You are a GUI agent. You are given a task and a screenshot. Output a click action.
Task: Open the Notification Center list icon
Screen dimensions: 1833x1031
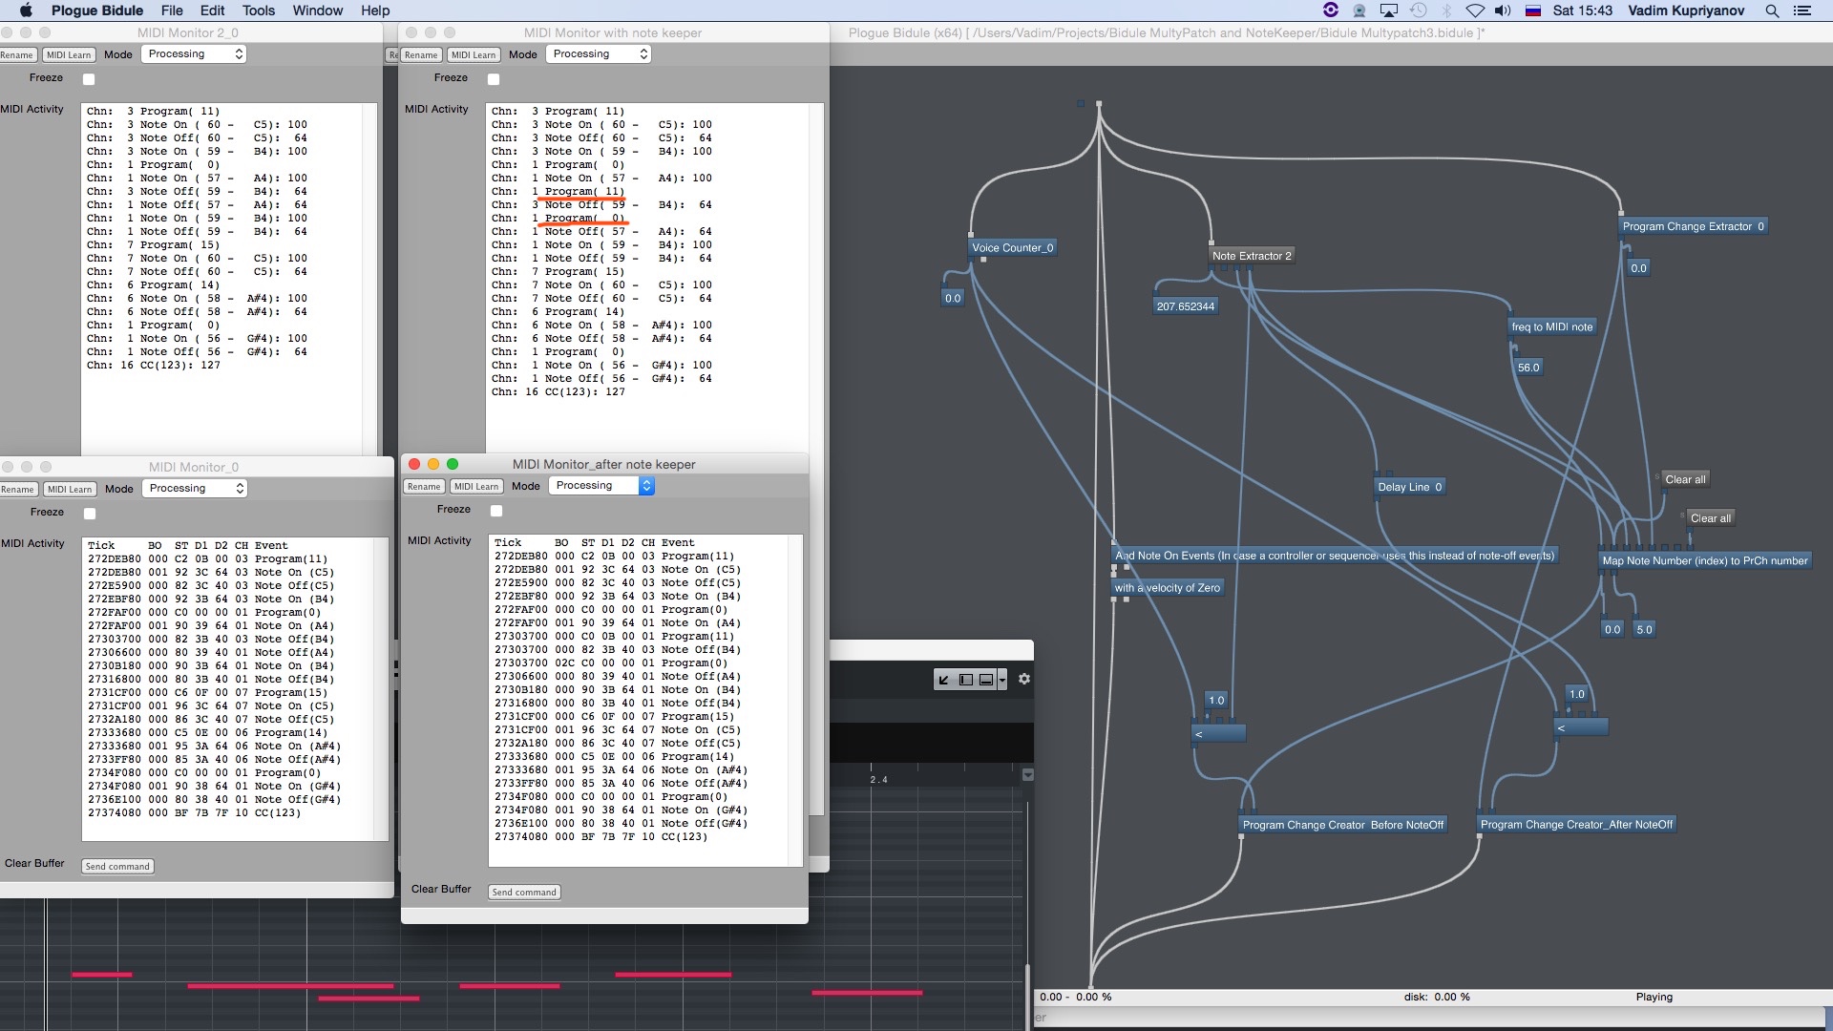click(x=1801, y=11)
